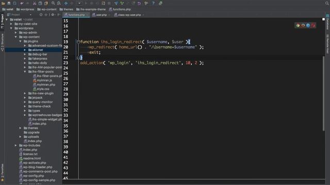Image resolution: width=330 pixels, height=185 pixels.
Task: Open the Database tool window tab
Action: tap(328, 22)
